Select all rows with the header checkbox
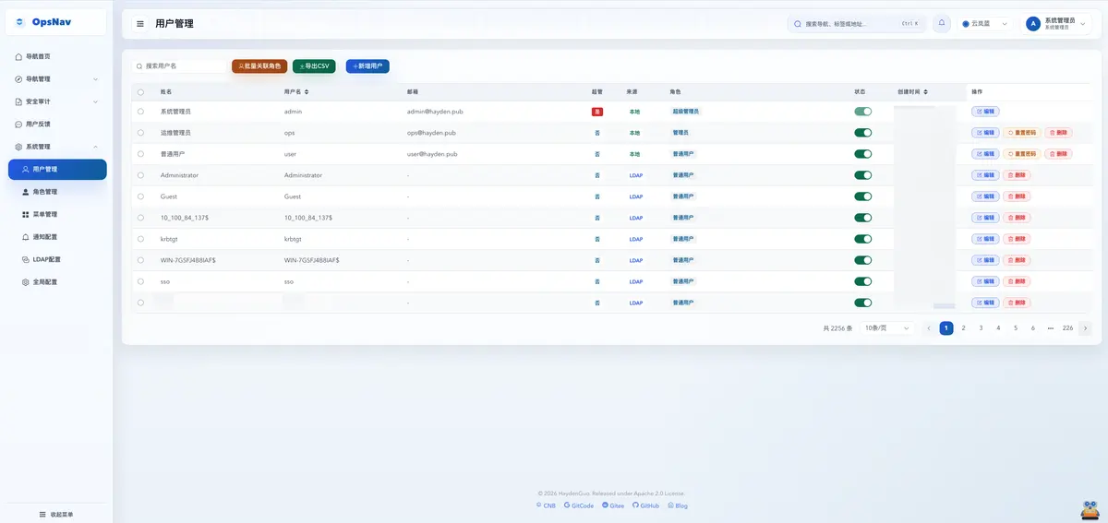This screenshot has width=1108, height=523. click(x=140, y=92)
